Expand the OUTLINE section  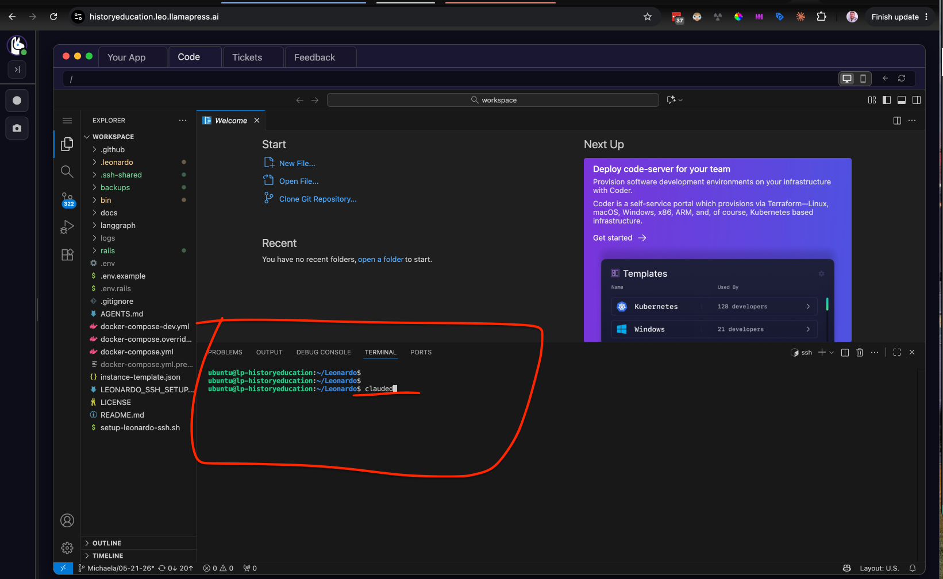point(106,543)
